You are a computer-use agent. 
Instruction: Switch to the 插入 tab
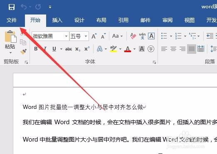(x=57, y=20)
